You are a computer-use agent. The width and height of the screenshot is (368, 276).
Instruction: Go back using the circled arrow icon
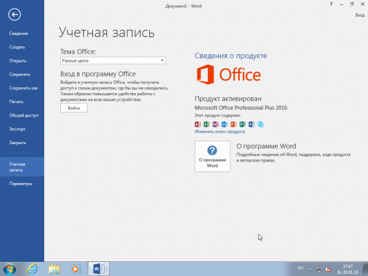click(14, 15)
